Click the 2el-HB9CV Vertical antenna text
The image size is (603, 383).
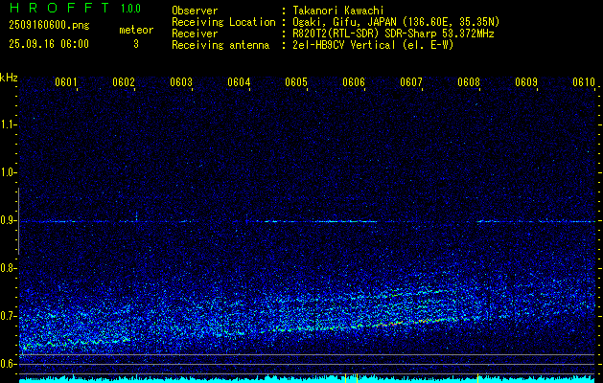click(x=374, y=45)
